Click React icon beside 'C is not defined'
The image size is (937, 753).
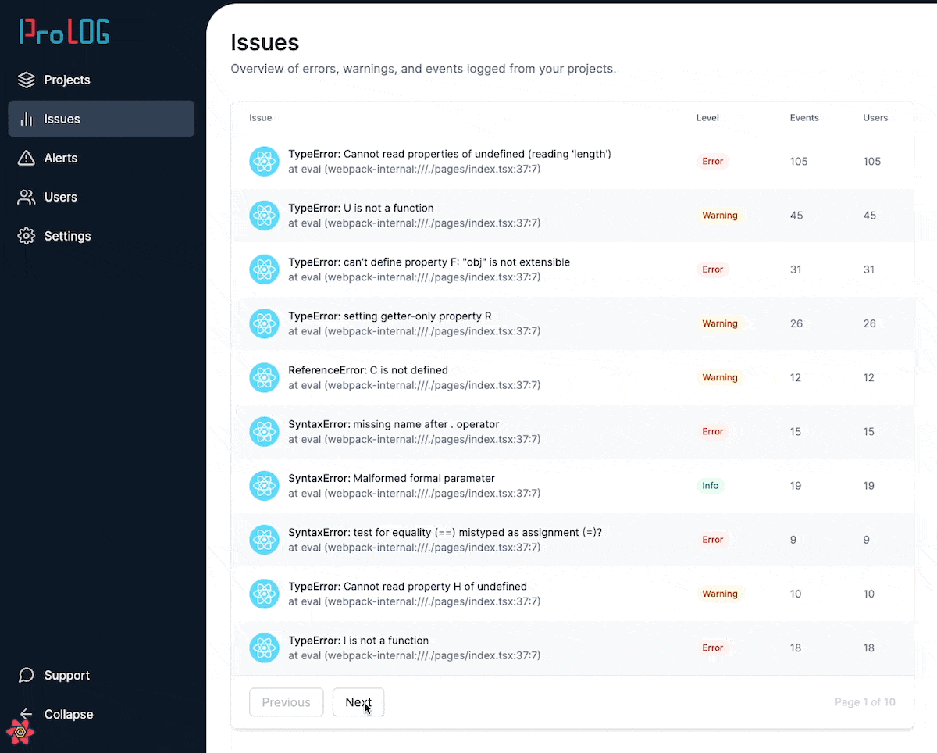click(x=264, y=377)
